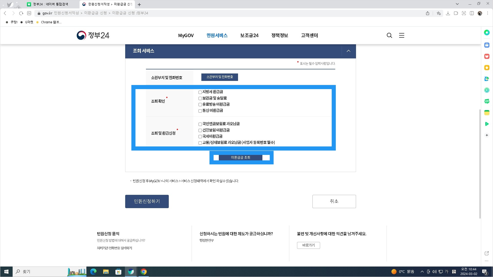Open downloads icon in browser toolbar

click(x=448, y=13)
